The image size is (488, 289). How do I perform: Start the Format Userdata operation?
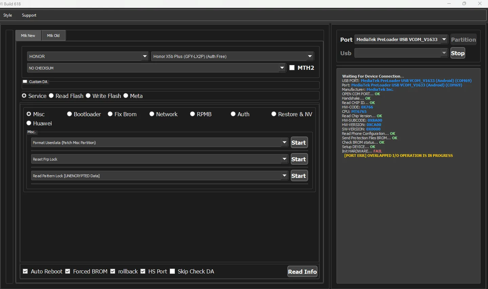(299, 143)
